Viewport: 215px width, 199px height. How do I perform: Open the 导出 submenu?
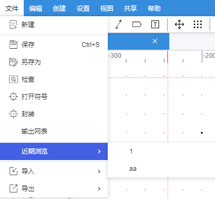point(54,189)
